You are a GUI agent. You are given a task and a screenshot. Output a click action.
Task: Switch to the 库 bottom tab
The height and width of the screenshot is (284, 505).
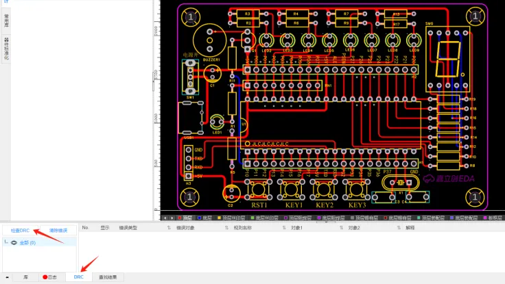point(25,277)
